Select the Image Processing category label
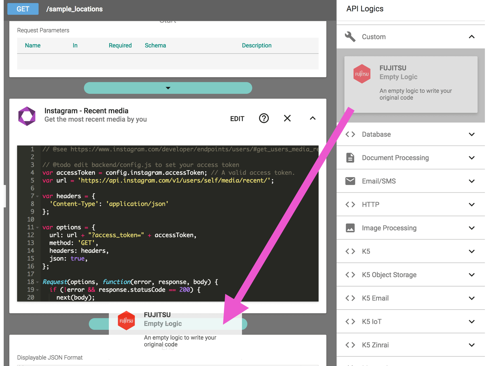 tap(389, 228)
